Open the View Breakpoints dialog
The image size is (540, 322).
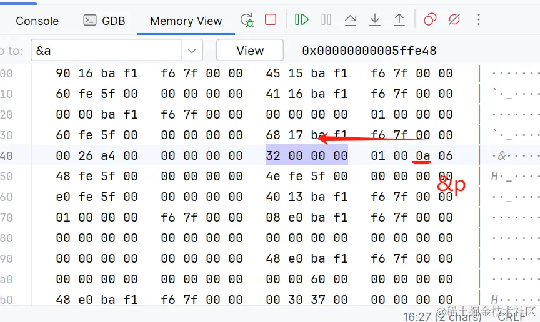pyautogui.click(x=430, y=19)
